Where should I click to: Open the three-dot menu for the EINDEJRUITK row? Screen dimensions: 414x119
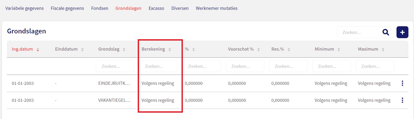pos(402,83)
